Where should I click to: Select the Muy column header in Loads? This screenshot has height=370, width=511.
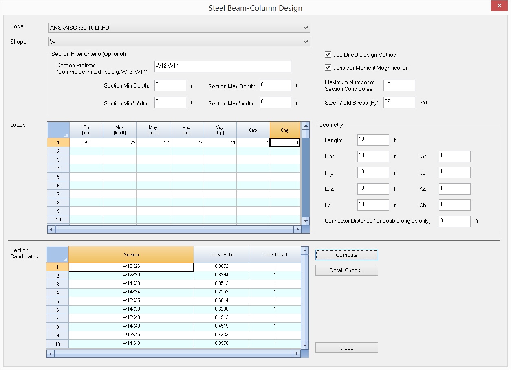[x=153, y=130]
